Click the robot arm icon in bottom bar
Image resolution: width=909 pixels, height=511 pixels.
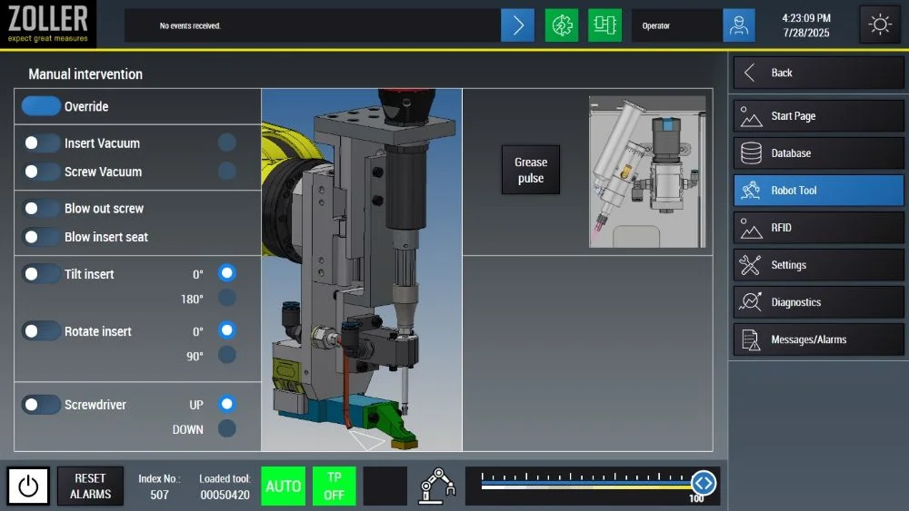[x=437, y=486]
